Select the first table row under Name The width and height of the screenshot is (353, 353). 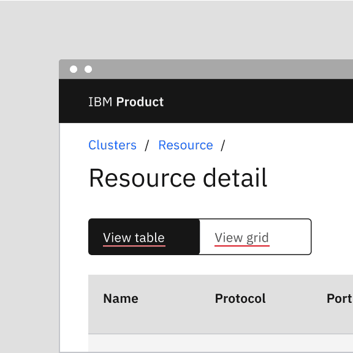tap(221, 343)
